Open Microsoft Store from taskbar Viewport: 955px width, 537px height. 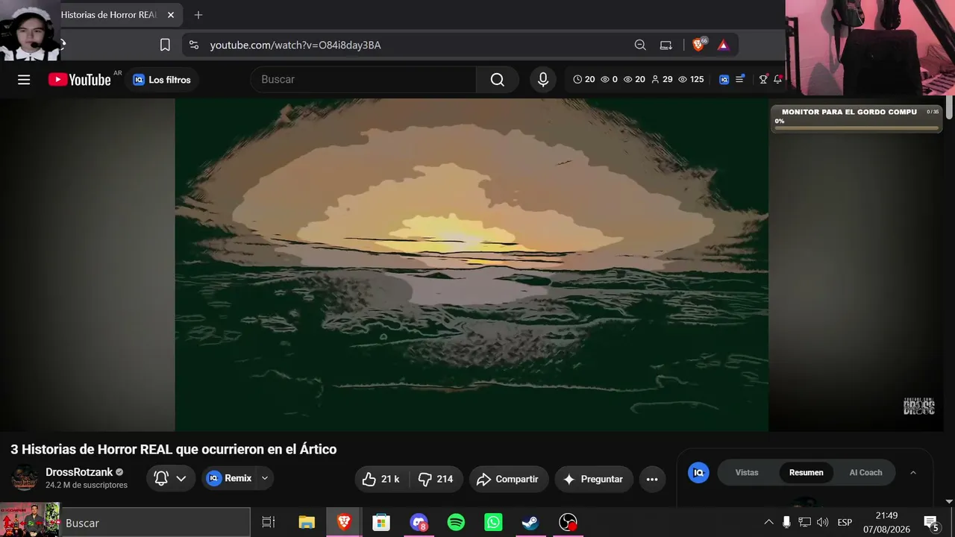381,523
